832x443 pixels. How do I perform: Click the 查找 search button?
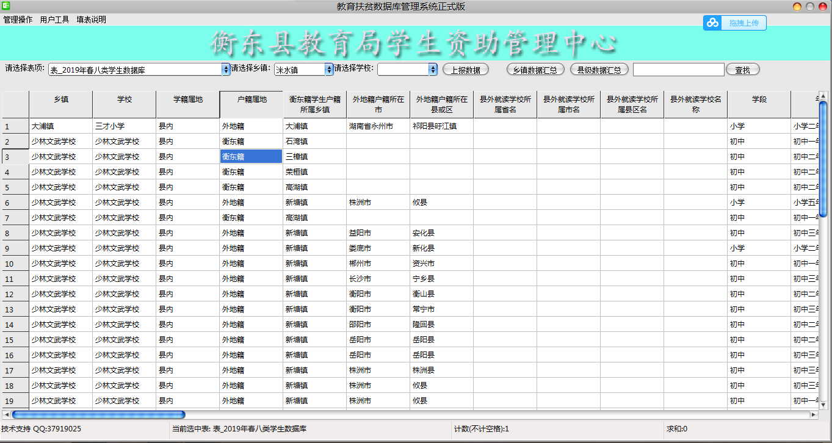click(x=743, y=70)
